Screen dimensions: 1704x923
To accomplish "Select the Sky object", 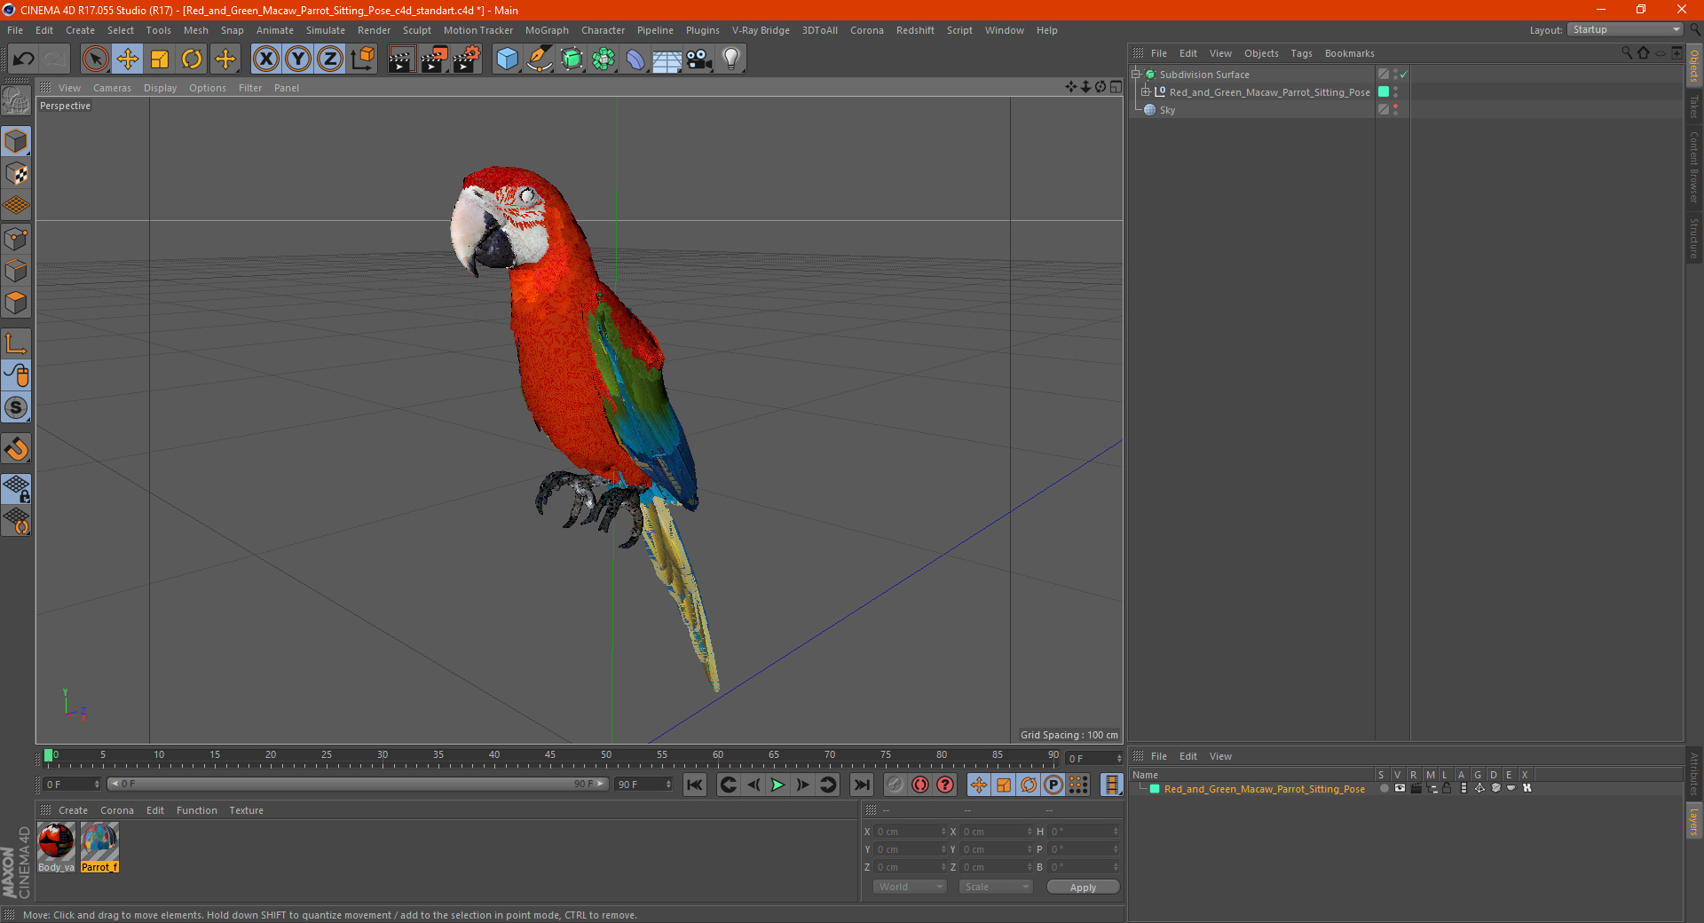I will pos(1167,110).
